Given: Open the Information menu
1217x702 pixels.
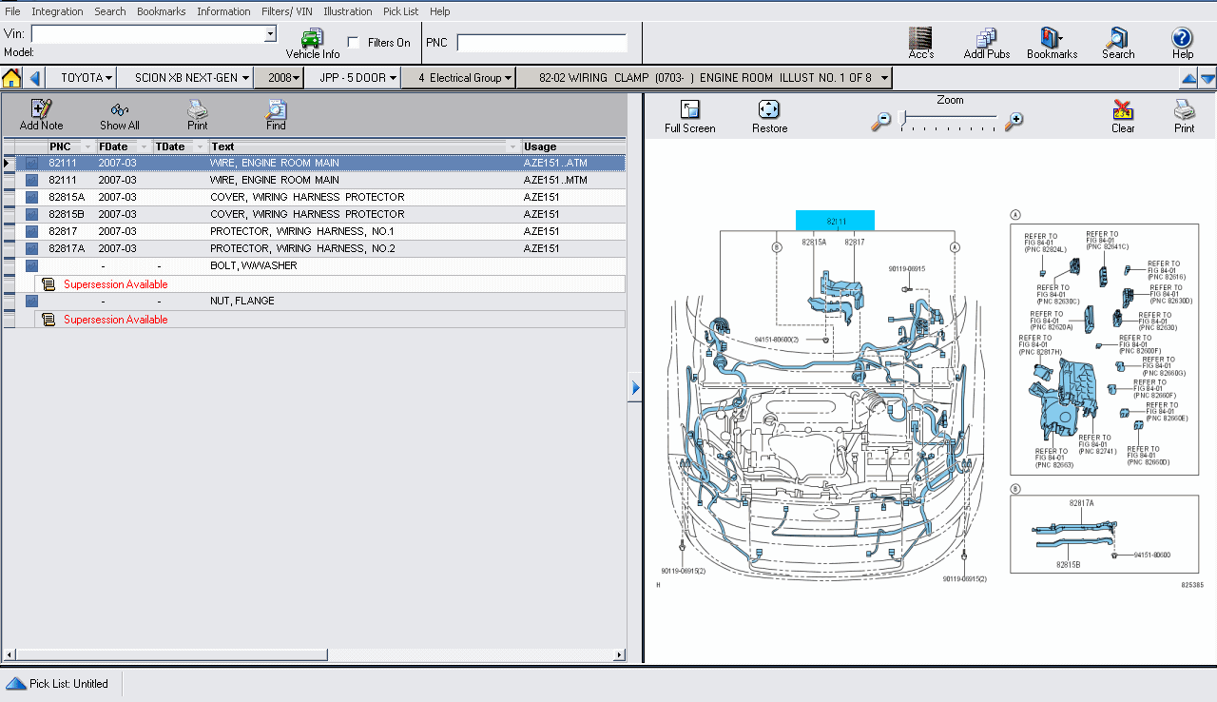Looking at the screenshot, I should (223, 11).
